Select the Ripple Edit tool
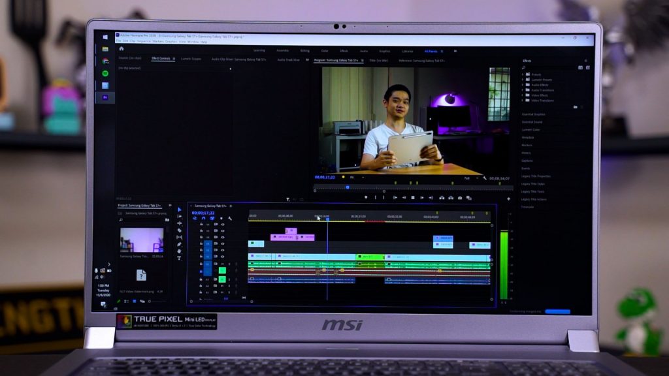 coord(179,223)
